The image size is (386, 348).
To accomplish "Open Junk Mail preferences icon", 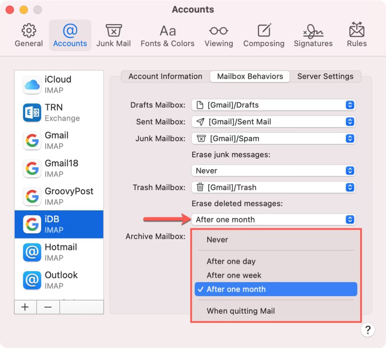I will (x=113, y=31).
